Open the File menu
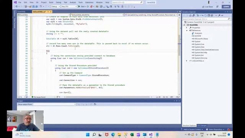Image resolution: width=245 pixels, height=138 pixels. (x=20, y=2)
